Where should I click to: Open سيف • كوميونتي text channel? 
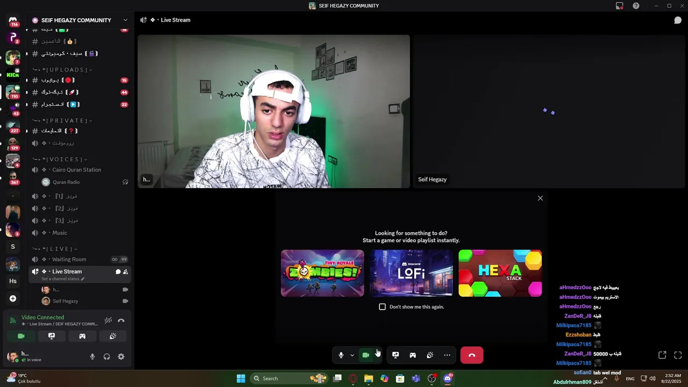(80, 53)
